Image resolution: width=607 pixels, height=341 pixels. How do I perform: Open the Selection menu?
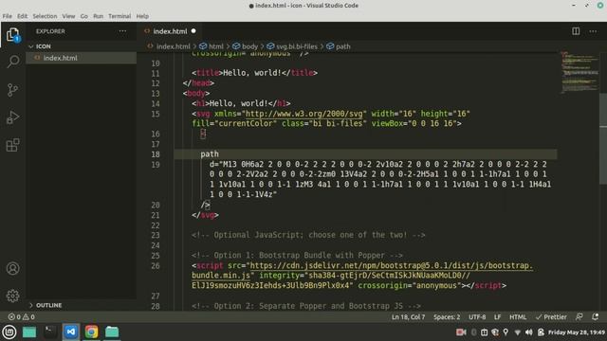[x=45, y=16]
